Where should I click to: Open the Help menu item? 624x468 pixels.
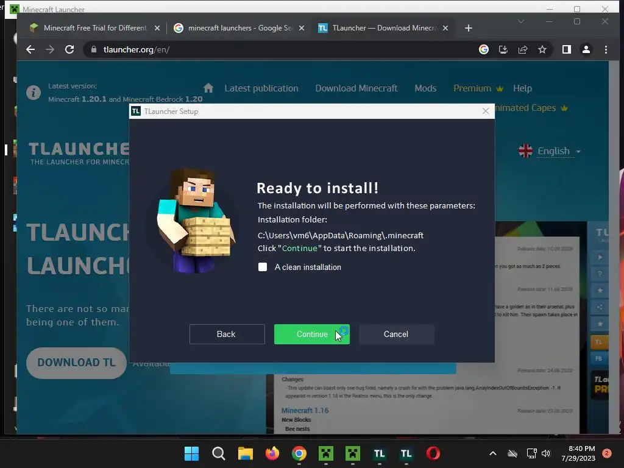click(522, 88)
